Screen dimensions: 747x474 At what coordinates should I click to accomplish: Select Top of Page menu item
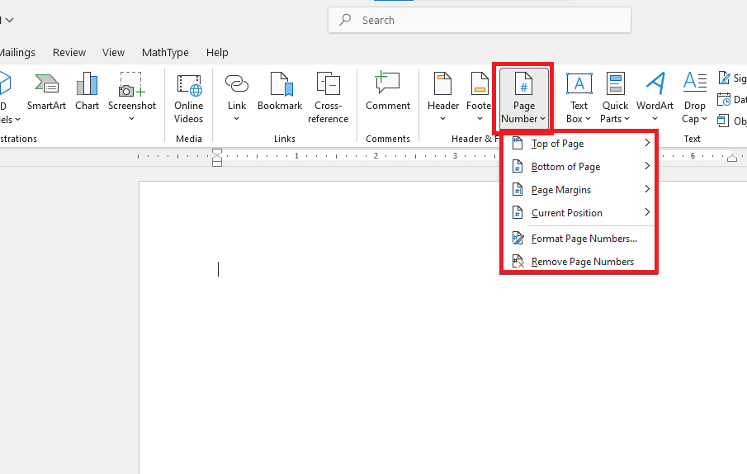[x=579, y=144]
